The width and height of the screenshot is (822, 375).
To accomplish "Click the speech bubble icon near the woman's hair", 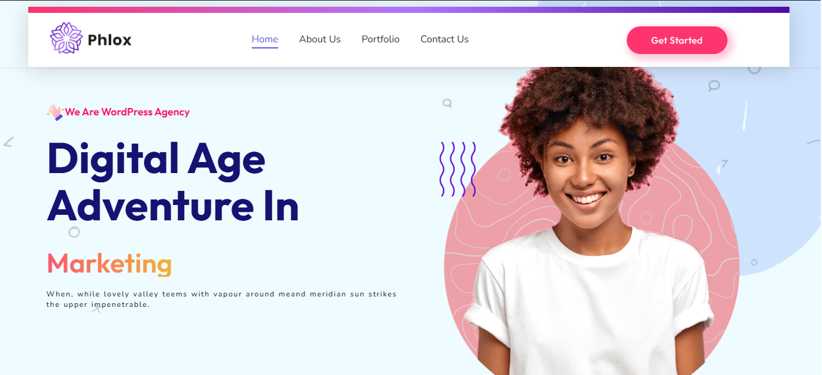I will (x=714, y=85).
